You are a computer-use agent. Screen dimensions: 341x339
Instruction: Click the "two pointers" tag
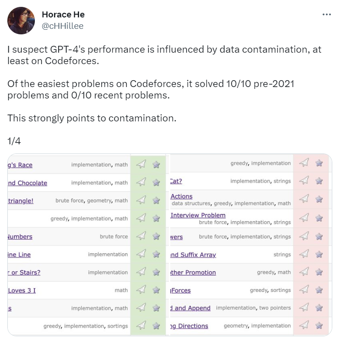275,308
